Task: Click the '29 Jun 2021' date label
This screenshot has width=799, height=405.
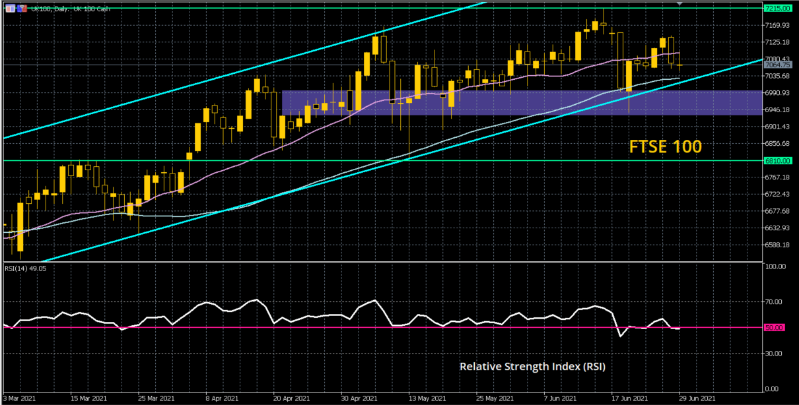Action: (x=697, y=398)
